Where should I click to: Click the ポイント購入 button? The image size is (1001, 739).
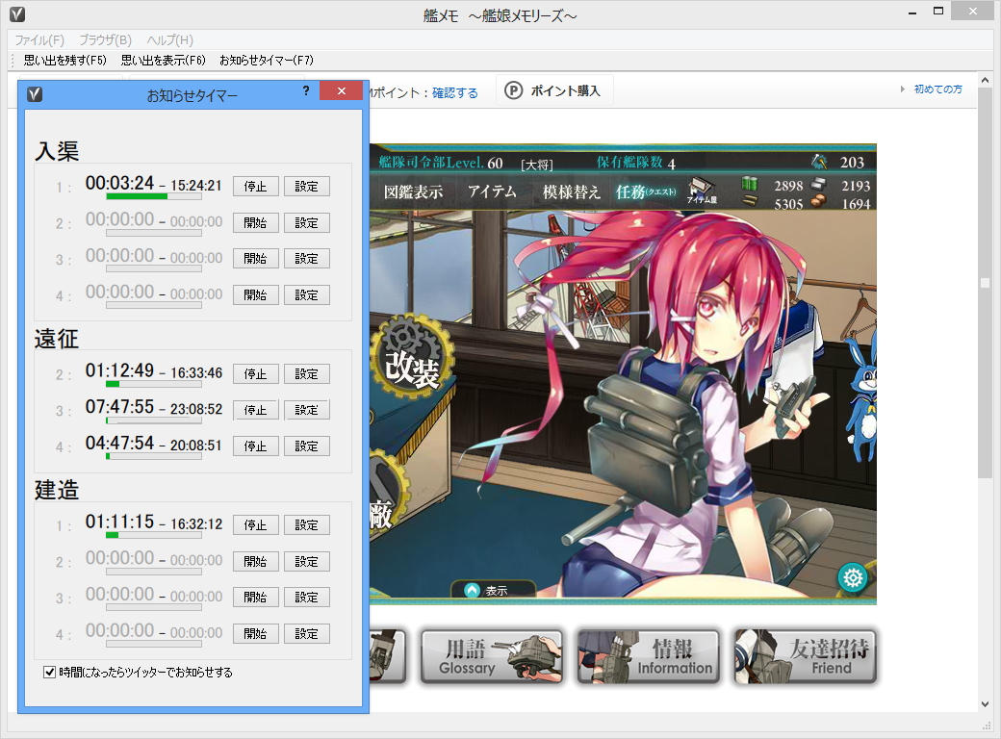coord(554,90)
